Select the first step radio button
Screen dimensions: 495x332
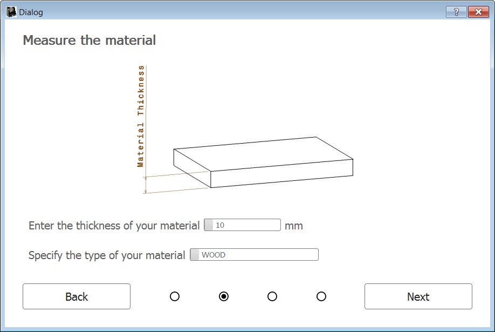pyautogui.click(x=175, y=296)
